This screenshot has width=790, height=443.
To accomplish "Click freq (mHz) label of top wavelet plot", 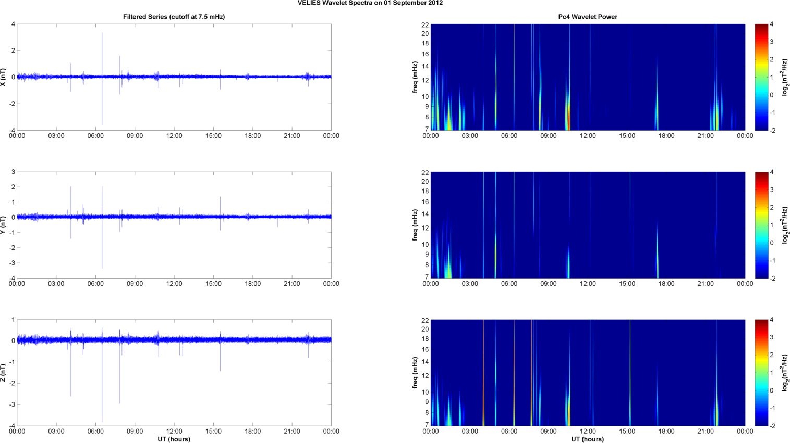I will pos(415,77).
